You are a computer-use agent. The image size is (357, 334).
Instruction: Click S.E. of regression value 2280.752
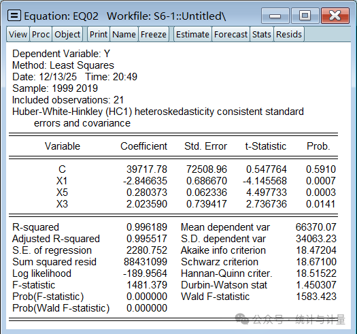(147, 250)
